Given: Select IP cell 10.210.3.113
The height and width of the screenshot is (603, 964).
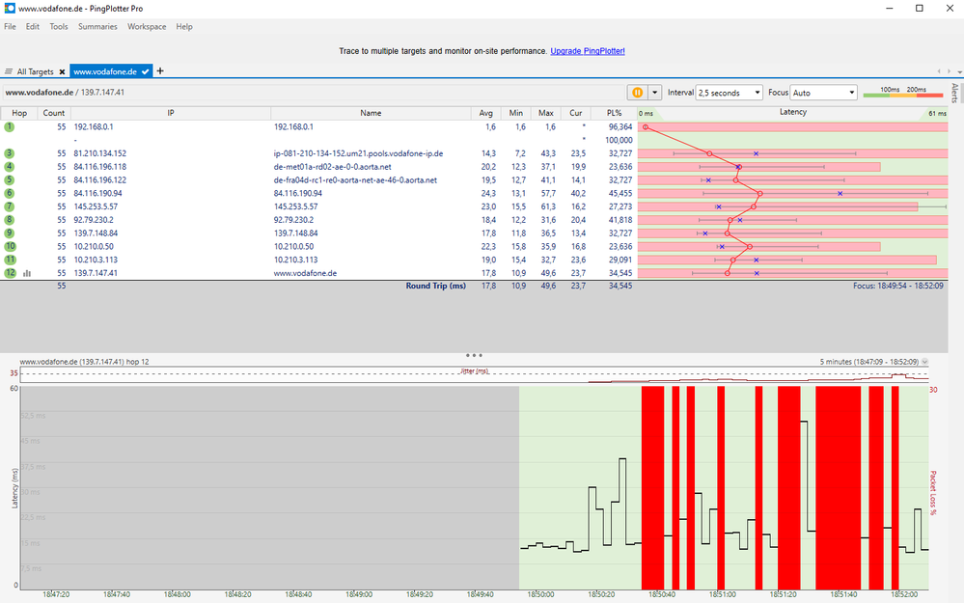Looking at the screenshot, I should pos(96,260).
